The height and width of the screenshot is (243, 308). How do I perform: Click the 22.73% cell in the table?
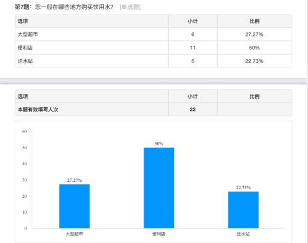255,61
